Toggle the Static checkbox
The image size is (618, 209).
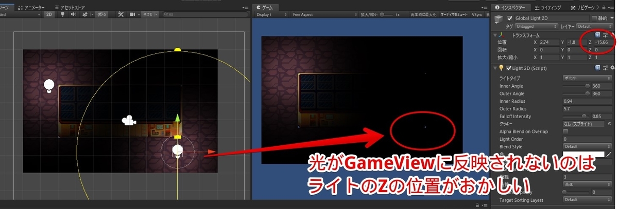594,18
